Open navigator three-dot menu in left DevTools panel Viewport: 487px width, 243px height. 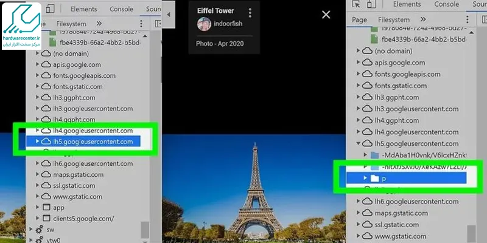[141, 23]
